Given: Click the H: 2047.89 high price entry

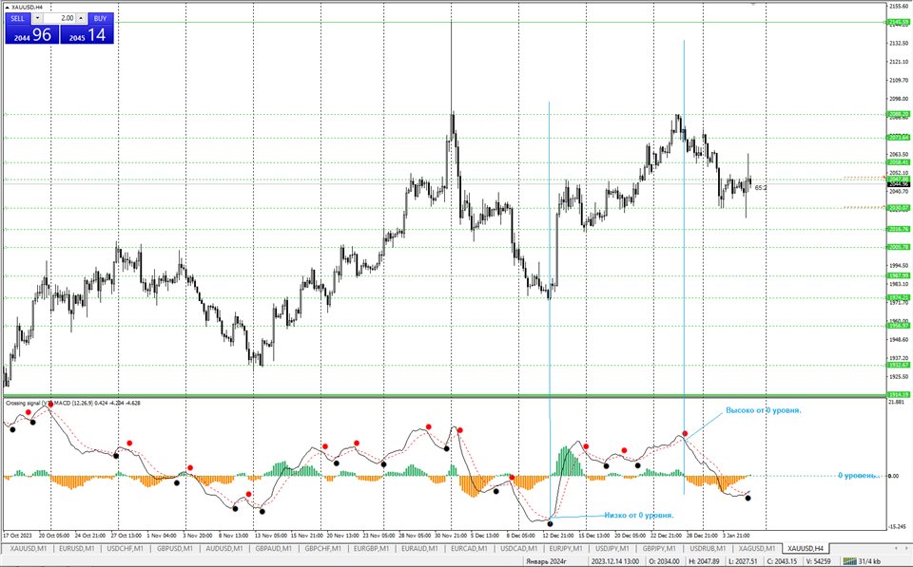Looking at the screenshot, I should tap(704, 561).
